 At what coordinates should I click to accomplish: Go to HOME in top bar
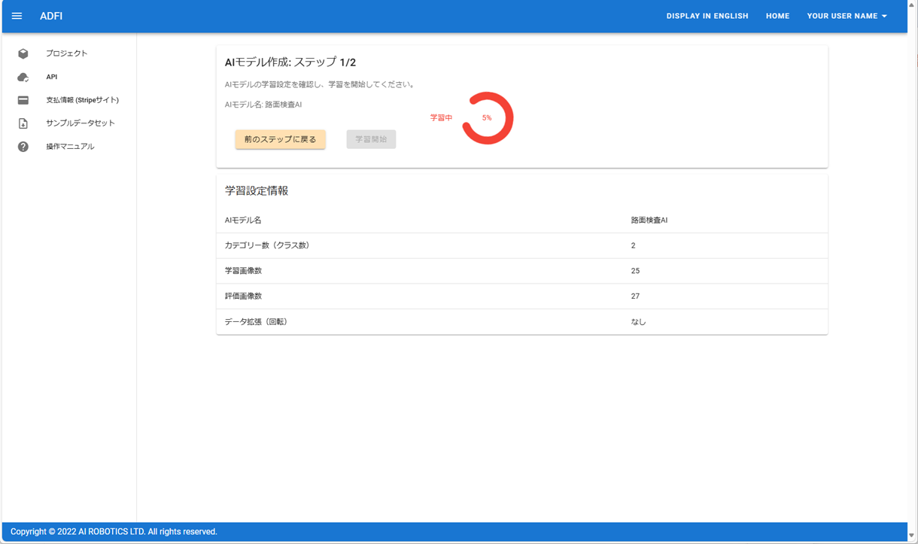coord(777,16)
